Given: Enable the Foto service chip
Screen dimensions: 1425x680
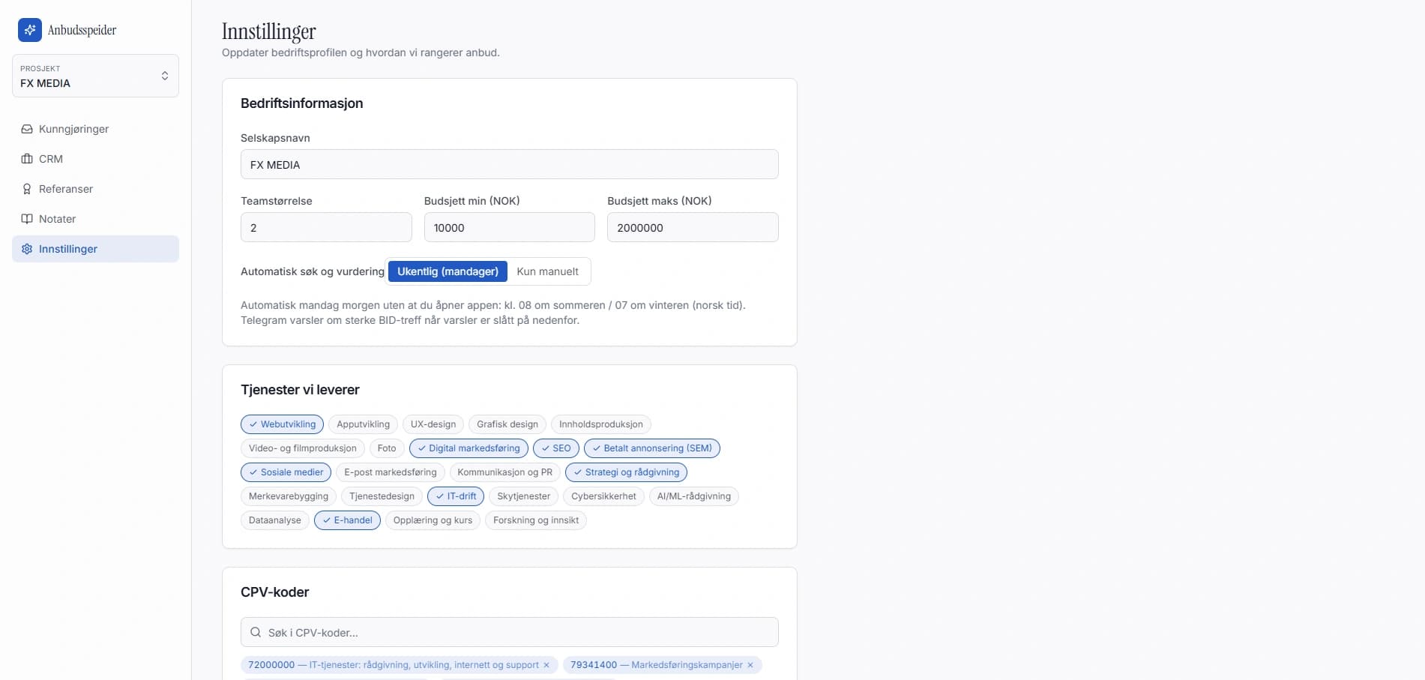Looking at the screenshot, I should point(387,448).
